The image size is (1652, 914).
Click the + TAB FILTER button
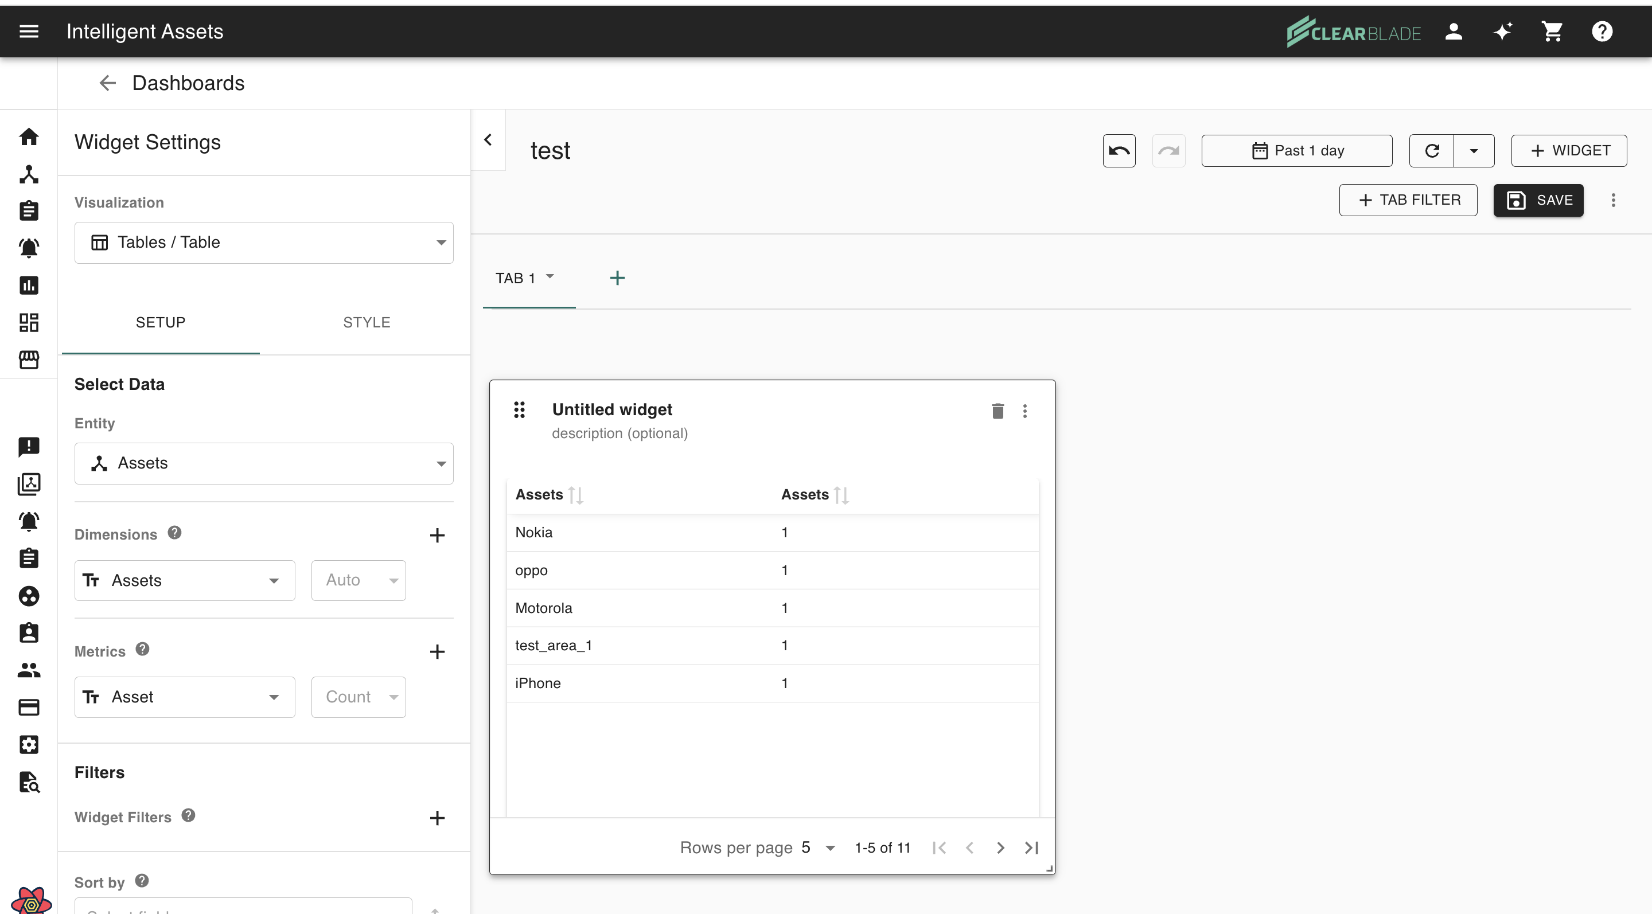[x=1408, y=200]
